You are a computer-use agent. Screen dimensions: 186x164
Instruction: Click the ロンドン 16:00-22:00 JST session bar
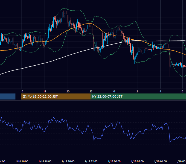pyautogui.click(x=56, y=96)
